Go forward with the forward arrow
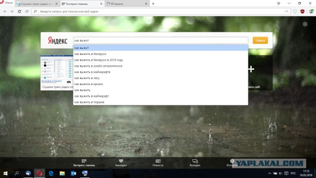This screenshot has height=178, width=316. [12, 11]
